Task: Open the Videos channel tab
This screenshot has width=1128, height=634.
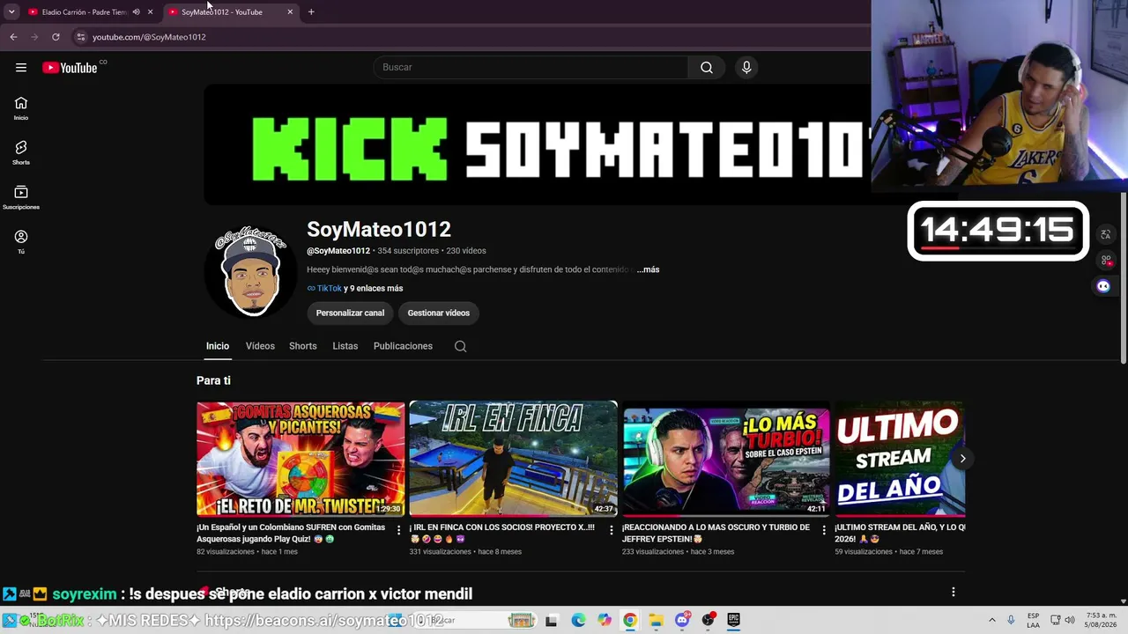Action: point(260,346)
